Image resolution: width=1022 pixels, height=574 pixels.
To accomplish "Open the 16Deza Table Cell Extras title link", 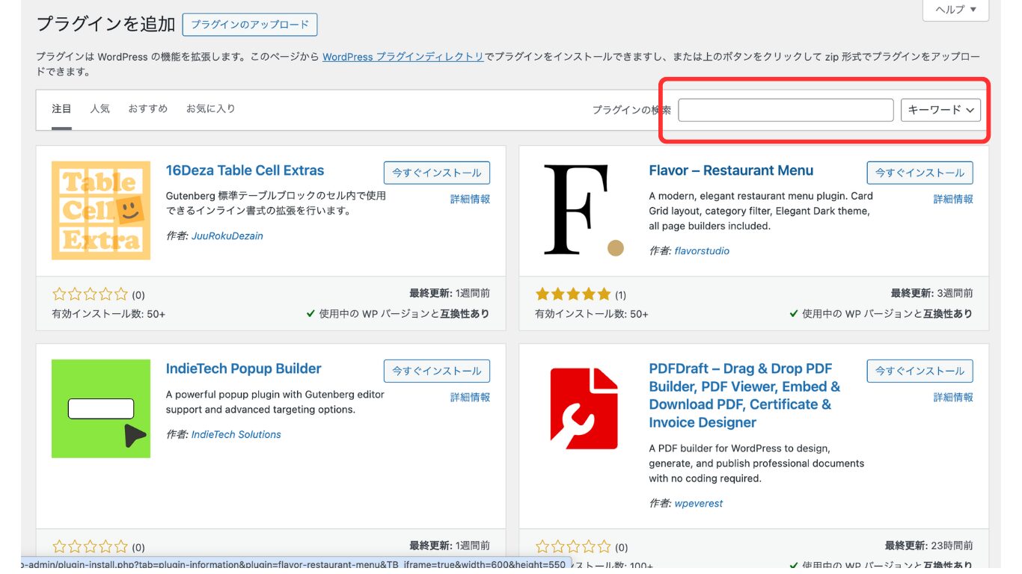I will (245, 170).
